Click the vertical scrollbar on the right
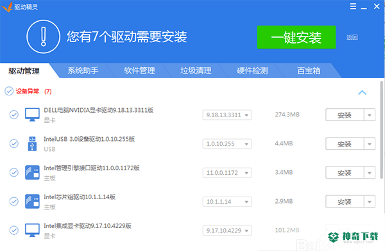Screen dimensions: 385x251 coord(382,130)
